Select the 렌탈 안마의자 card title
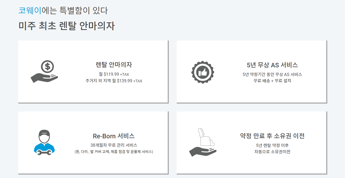 pyautogui.click(x=114, y=65)
